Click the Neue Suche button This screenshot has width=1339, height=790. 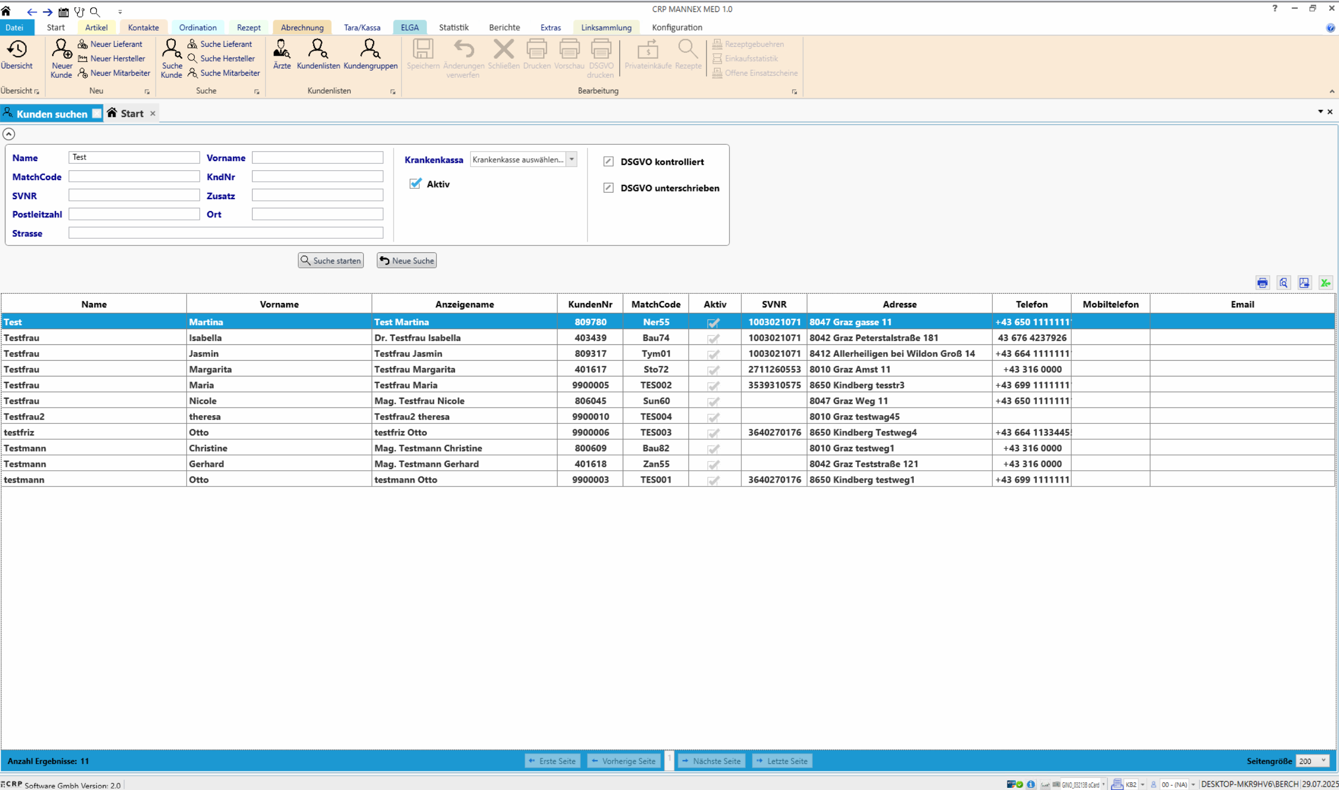[407, 261]
